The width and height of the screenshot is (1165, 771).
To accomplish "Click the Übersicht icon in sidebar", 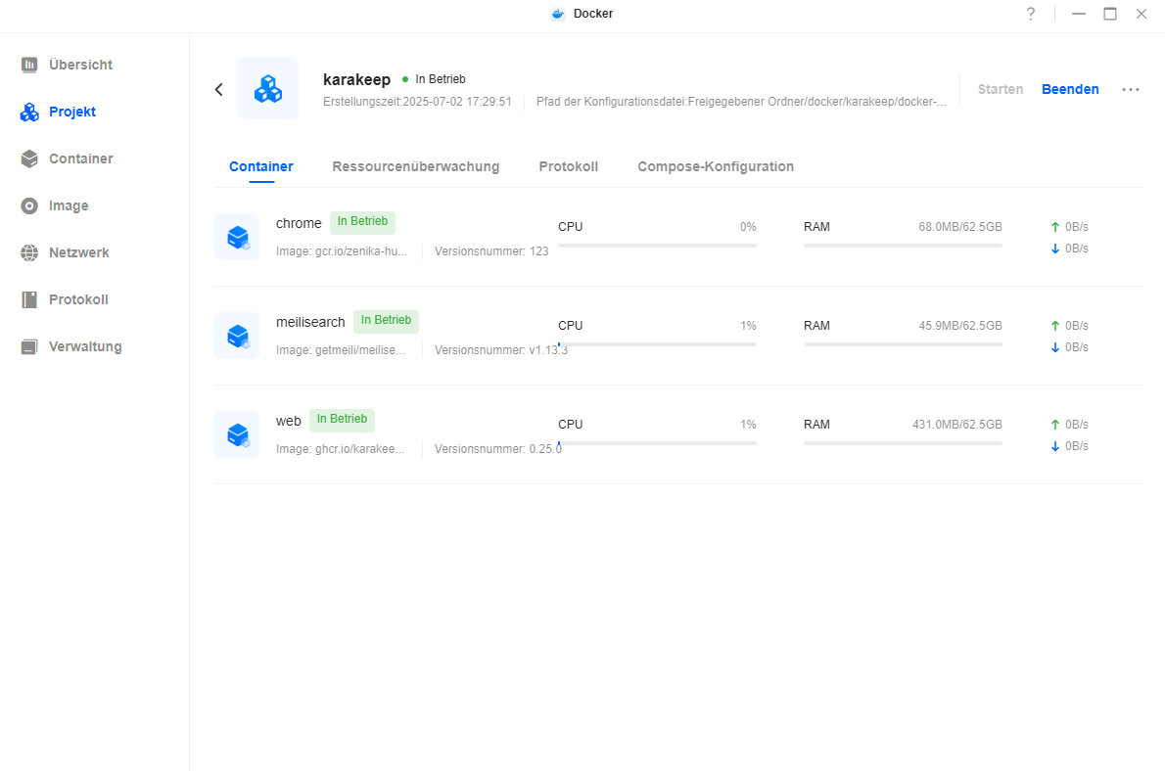I will click(29, 65).
